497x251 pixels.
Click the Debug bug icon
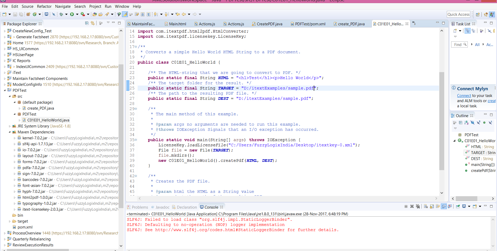(61, 14)
